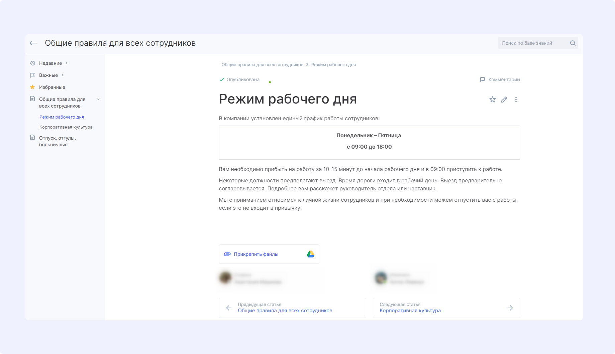
Task: Attach from Google Drive icon
Action: point(310,254)
